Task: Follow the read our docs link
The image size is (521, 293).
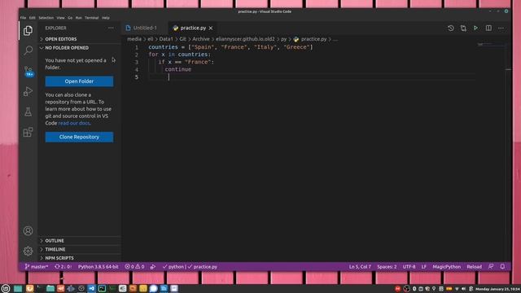Action: pos(74,123)
